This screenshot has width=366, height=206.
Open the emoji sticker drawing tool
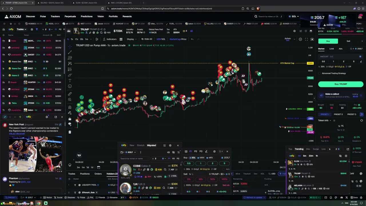tap(70, 86)
